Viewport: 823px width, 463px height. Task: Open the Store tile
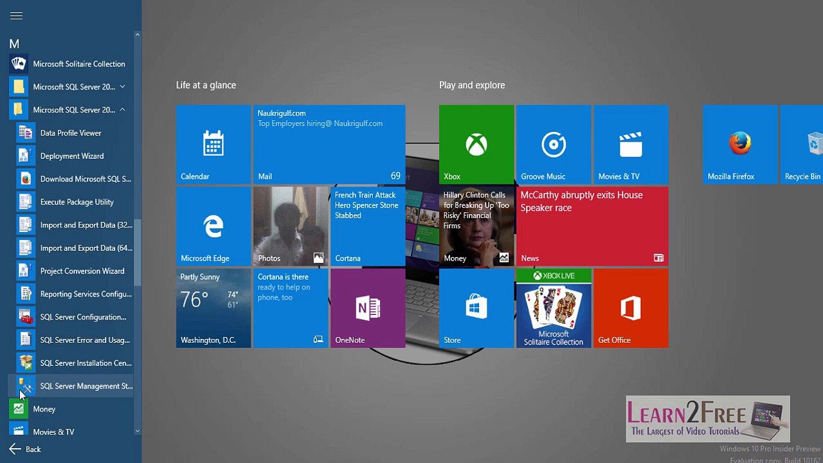click(476, 308)
